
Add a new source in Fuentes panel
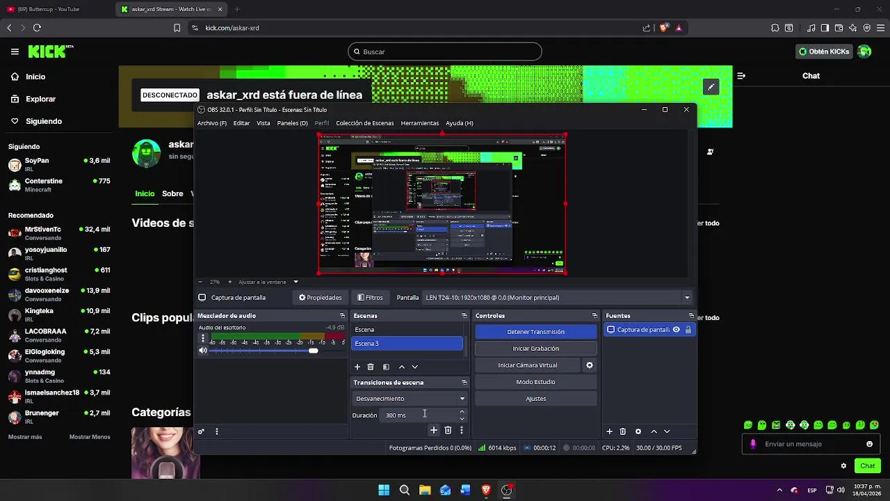pos(610,431)
